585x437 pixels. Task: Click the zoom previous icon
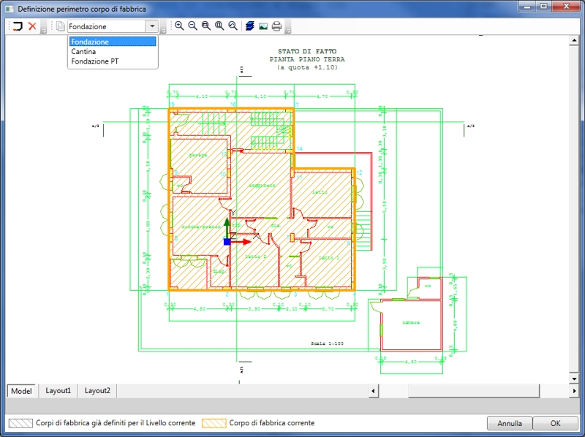coord(233,26)
